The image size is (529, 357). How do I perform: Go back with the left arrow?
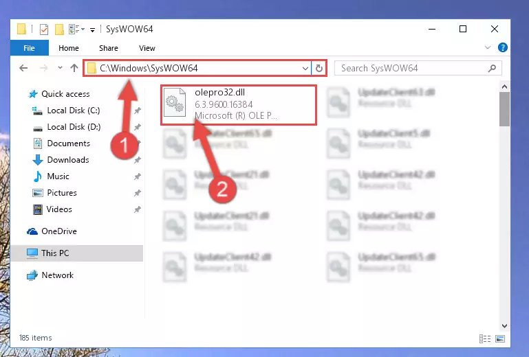click(x=23, y=68)
